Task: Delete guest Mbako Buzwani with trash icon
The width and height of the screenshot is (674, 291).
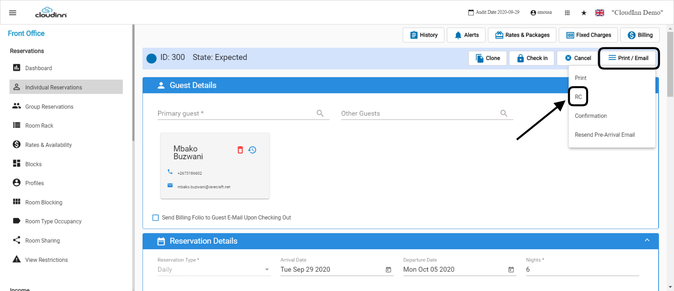Action: click(x=240, y=150)
